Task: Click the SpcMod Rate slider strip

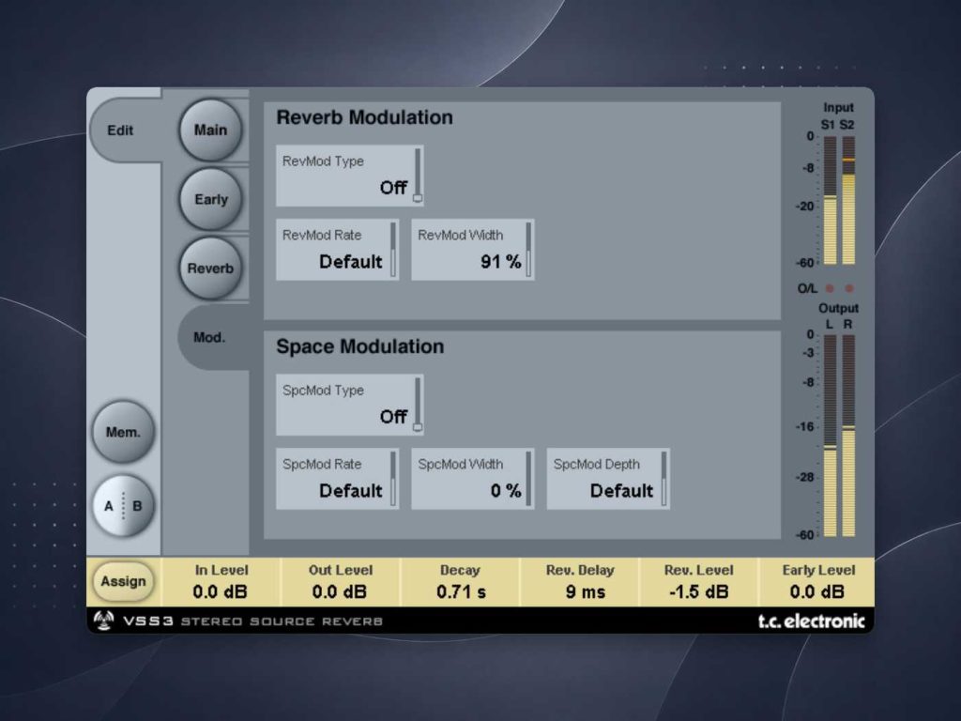Action: click(x=393, y=479)
